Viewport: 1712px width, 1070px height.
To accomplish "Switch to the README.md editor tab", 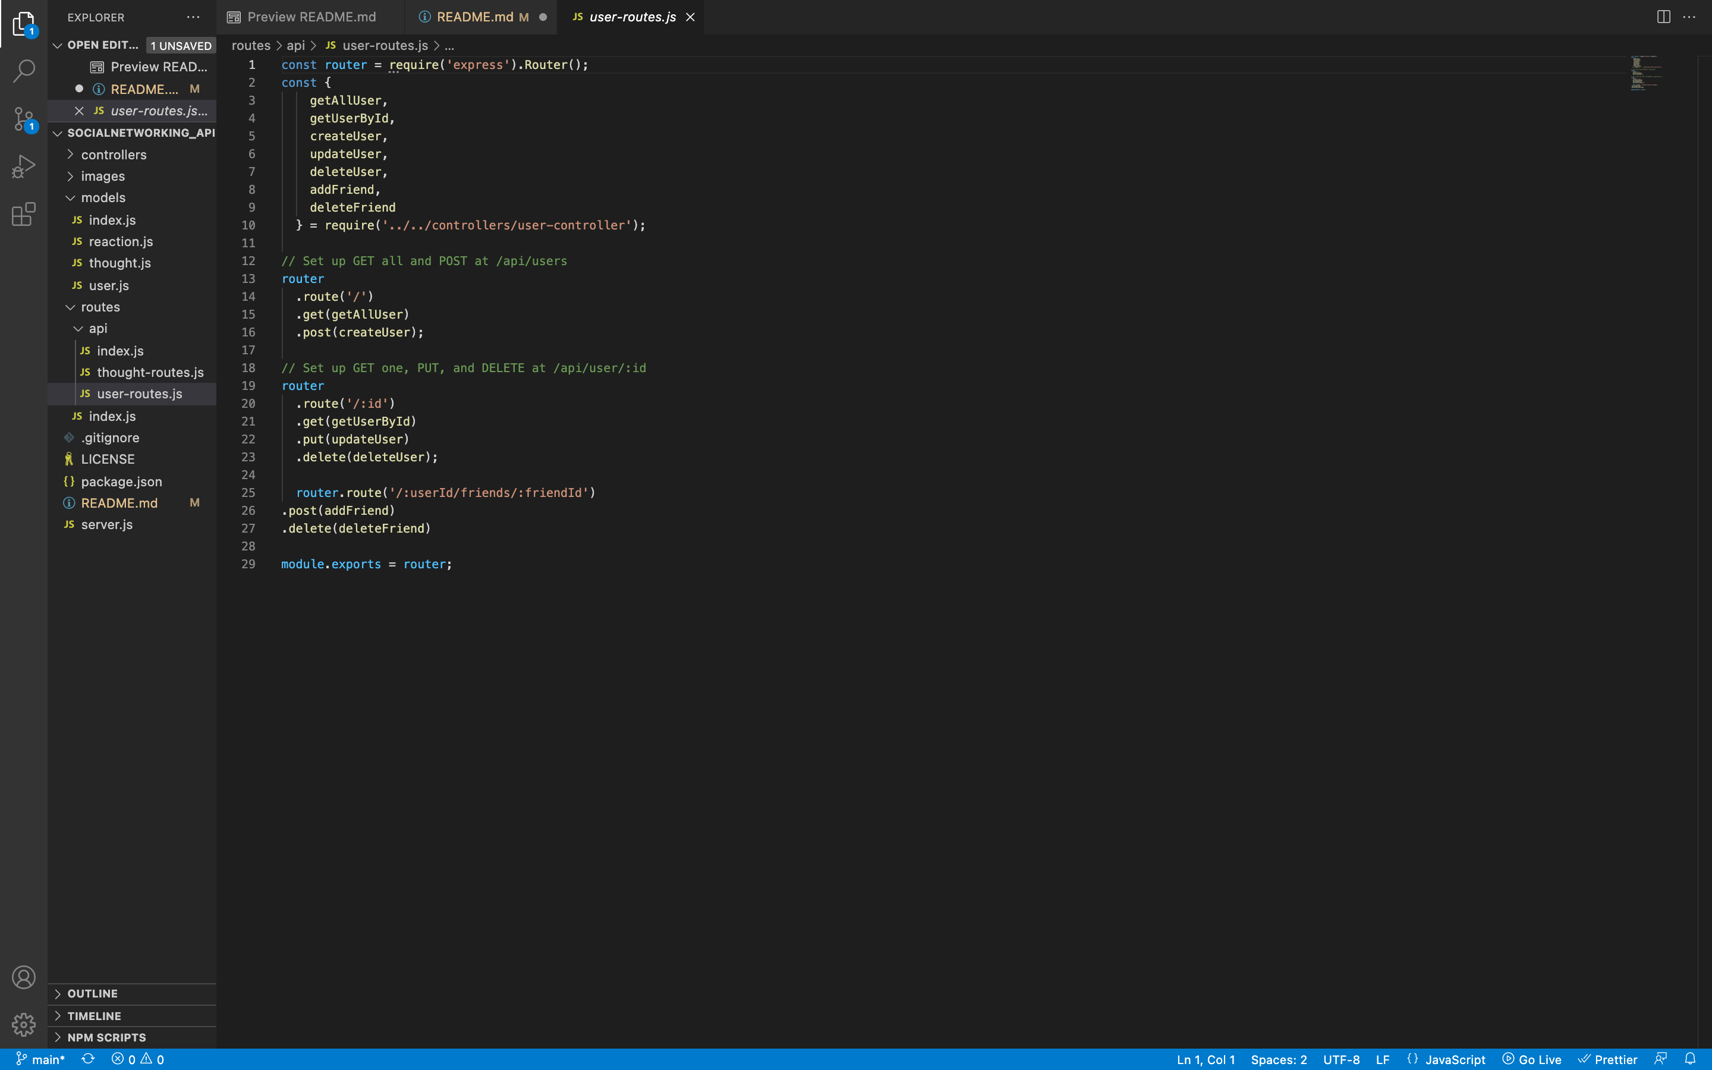I will pos(474,17).
